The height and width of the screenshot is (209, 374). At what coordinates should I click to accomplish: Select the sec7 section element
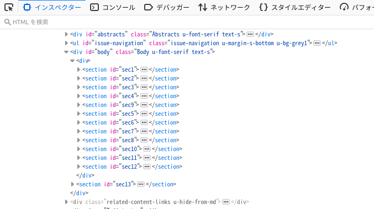click(x=131, y=131)
